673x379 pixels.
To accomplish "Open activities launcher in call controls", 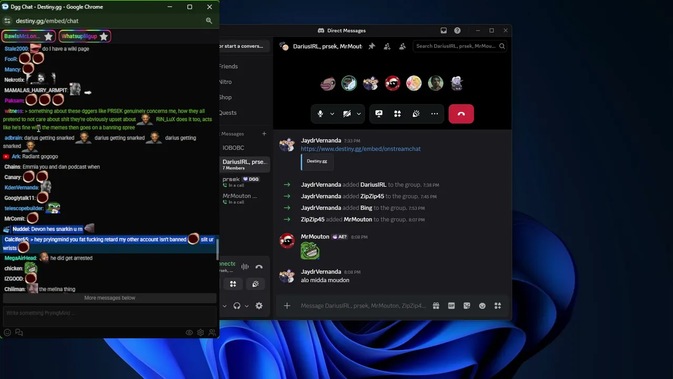I will [x=397, y=114].
